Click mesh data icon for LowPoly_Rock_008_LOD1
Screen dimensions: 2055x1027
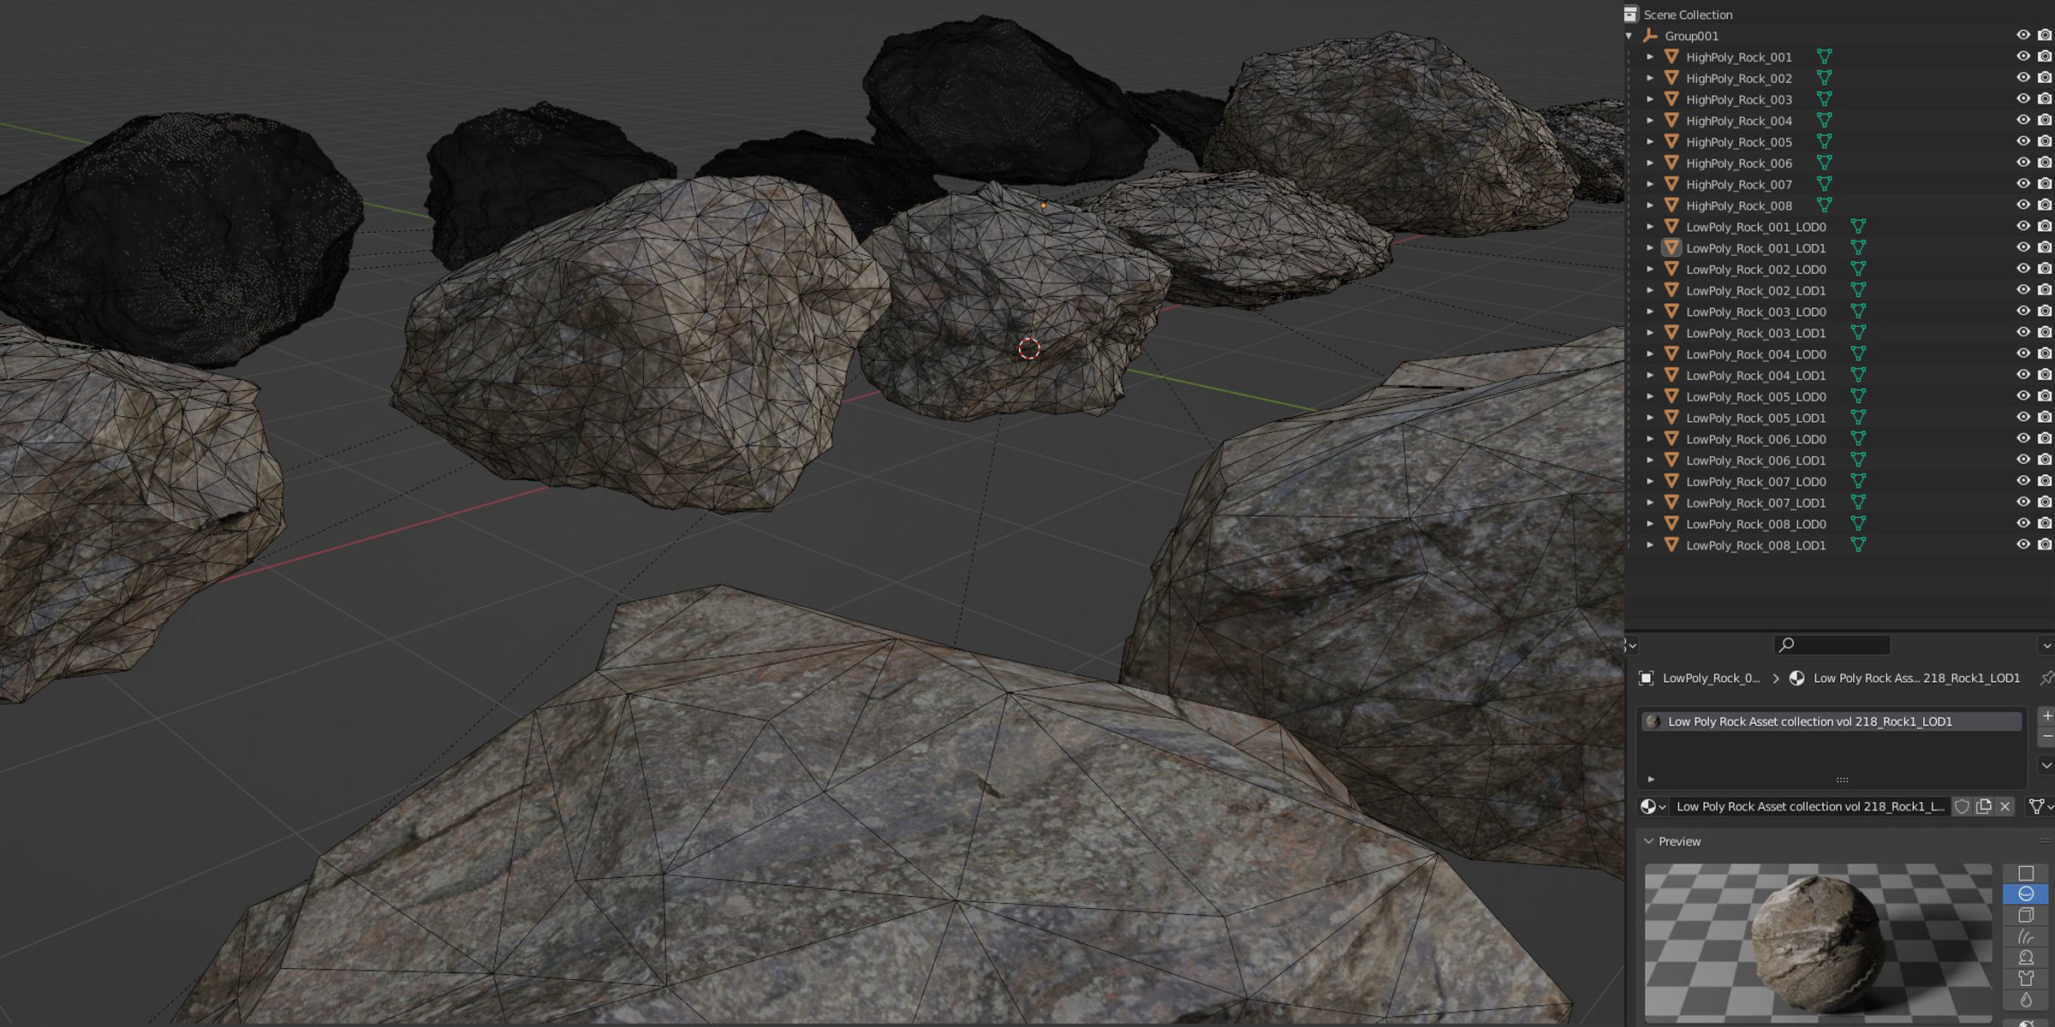(1858, 545)
